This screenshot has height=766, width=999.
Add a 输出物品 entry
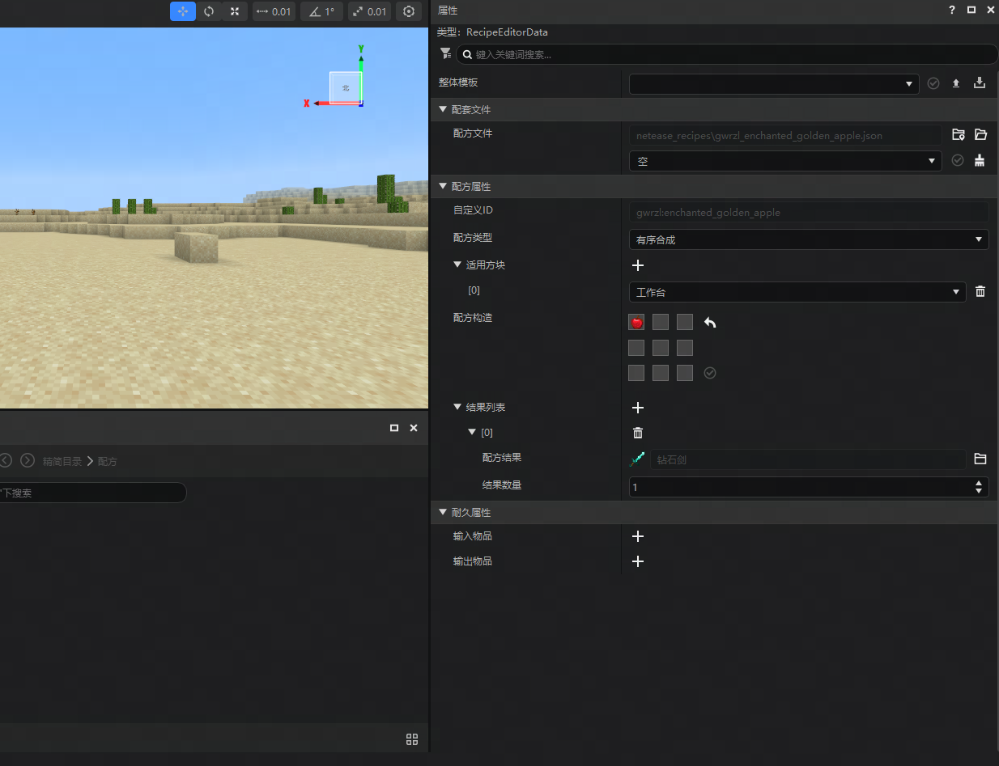(x=638, y=561)
